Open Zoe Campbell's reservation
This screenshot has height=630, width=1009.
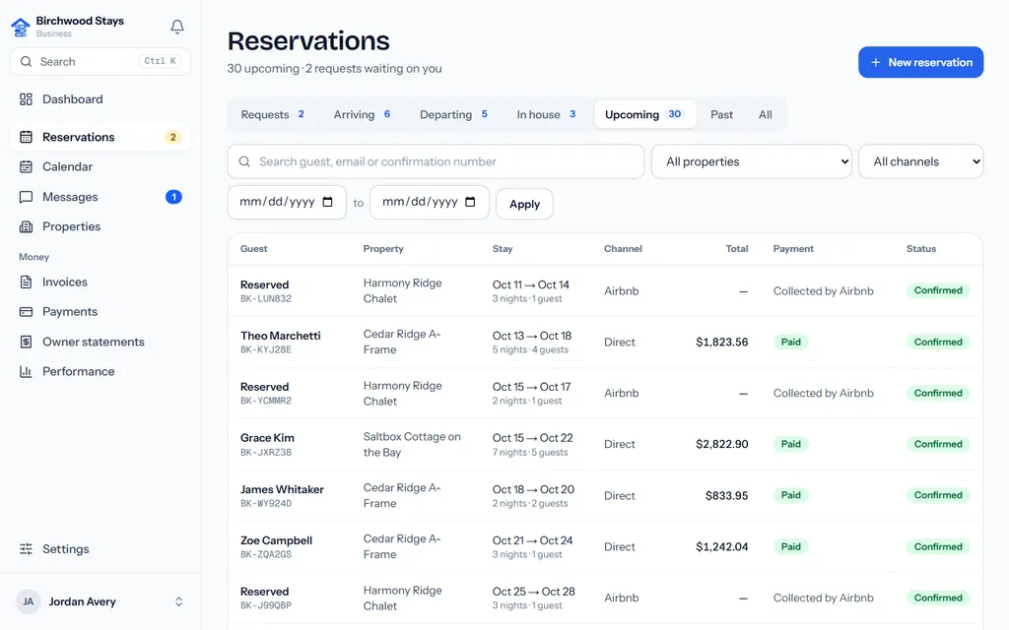[x=276, y=540]
